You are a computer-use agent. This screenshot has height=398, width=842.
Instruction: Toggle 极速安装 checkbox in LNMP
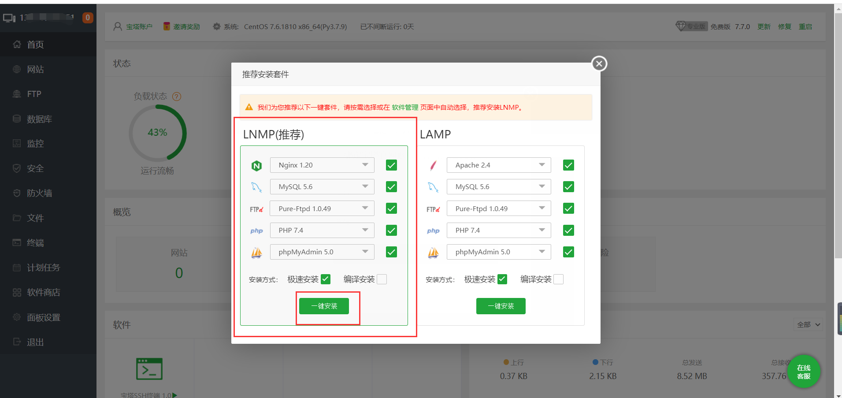326,279
